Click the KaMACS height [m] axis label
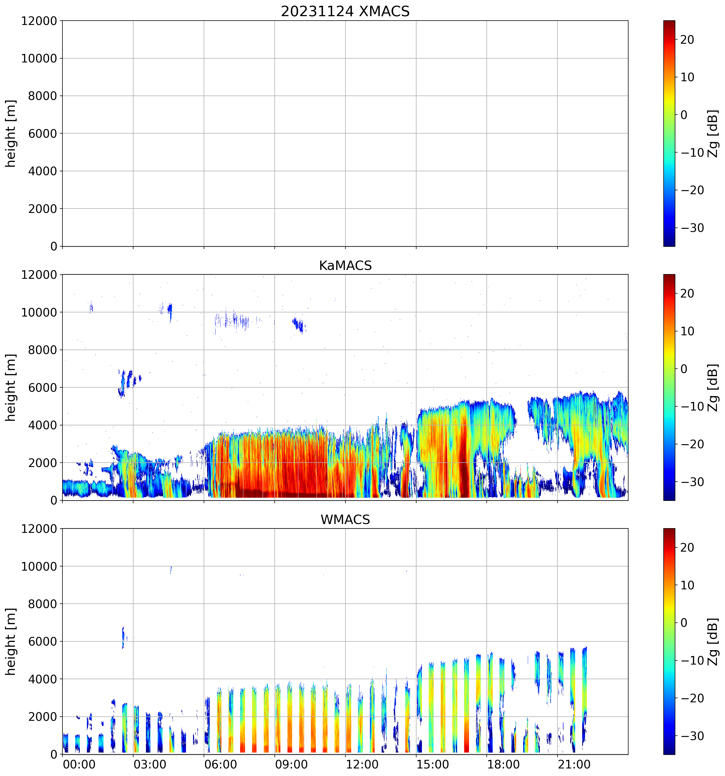The width and height of the screenshot is (725, 776). click(11, 387)
